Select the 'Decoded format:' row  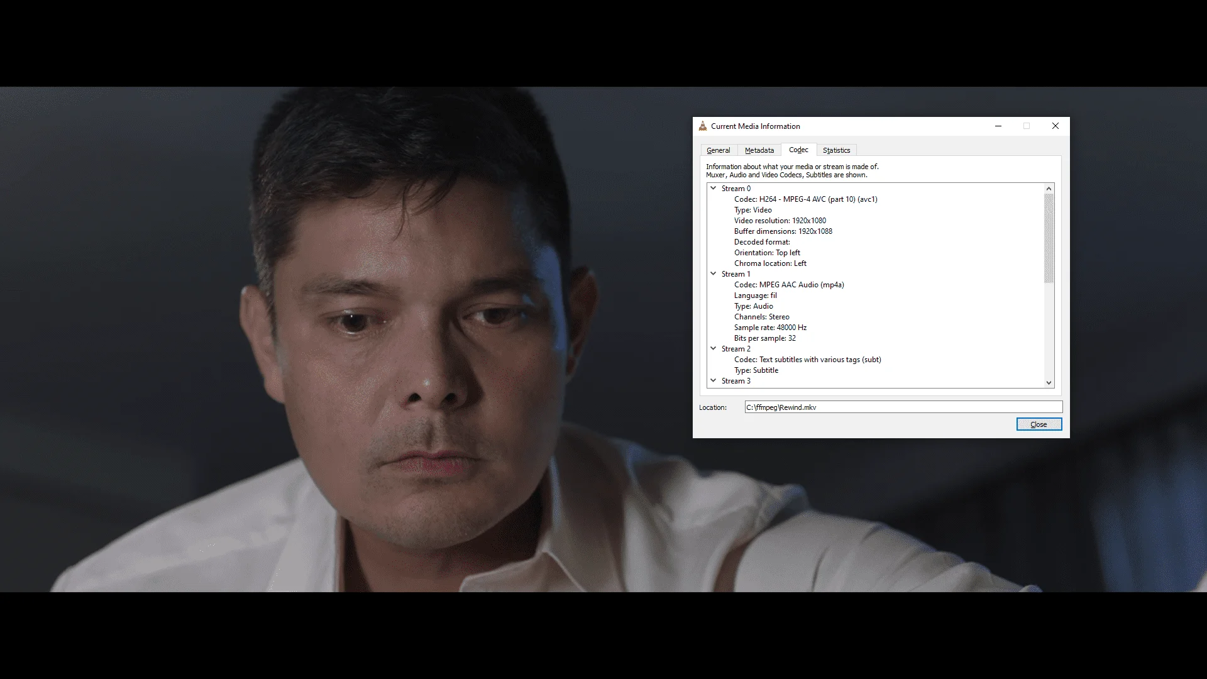[x=762, y=242]
